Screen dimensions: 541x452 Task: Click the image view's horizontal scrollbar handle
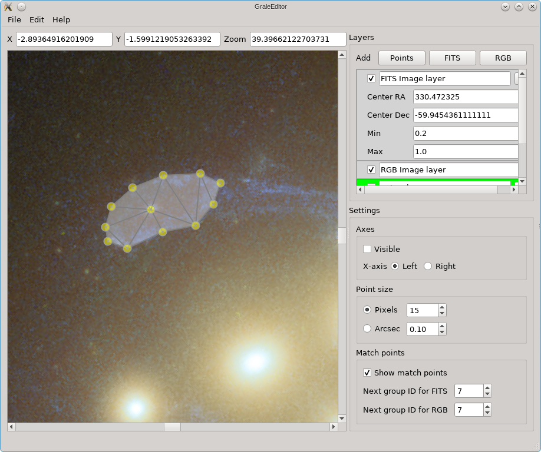click(172, 427)
